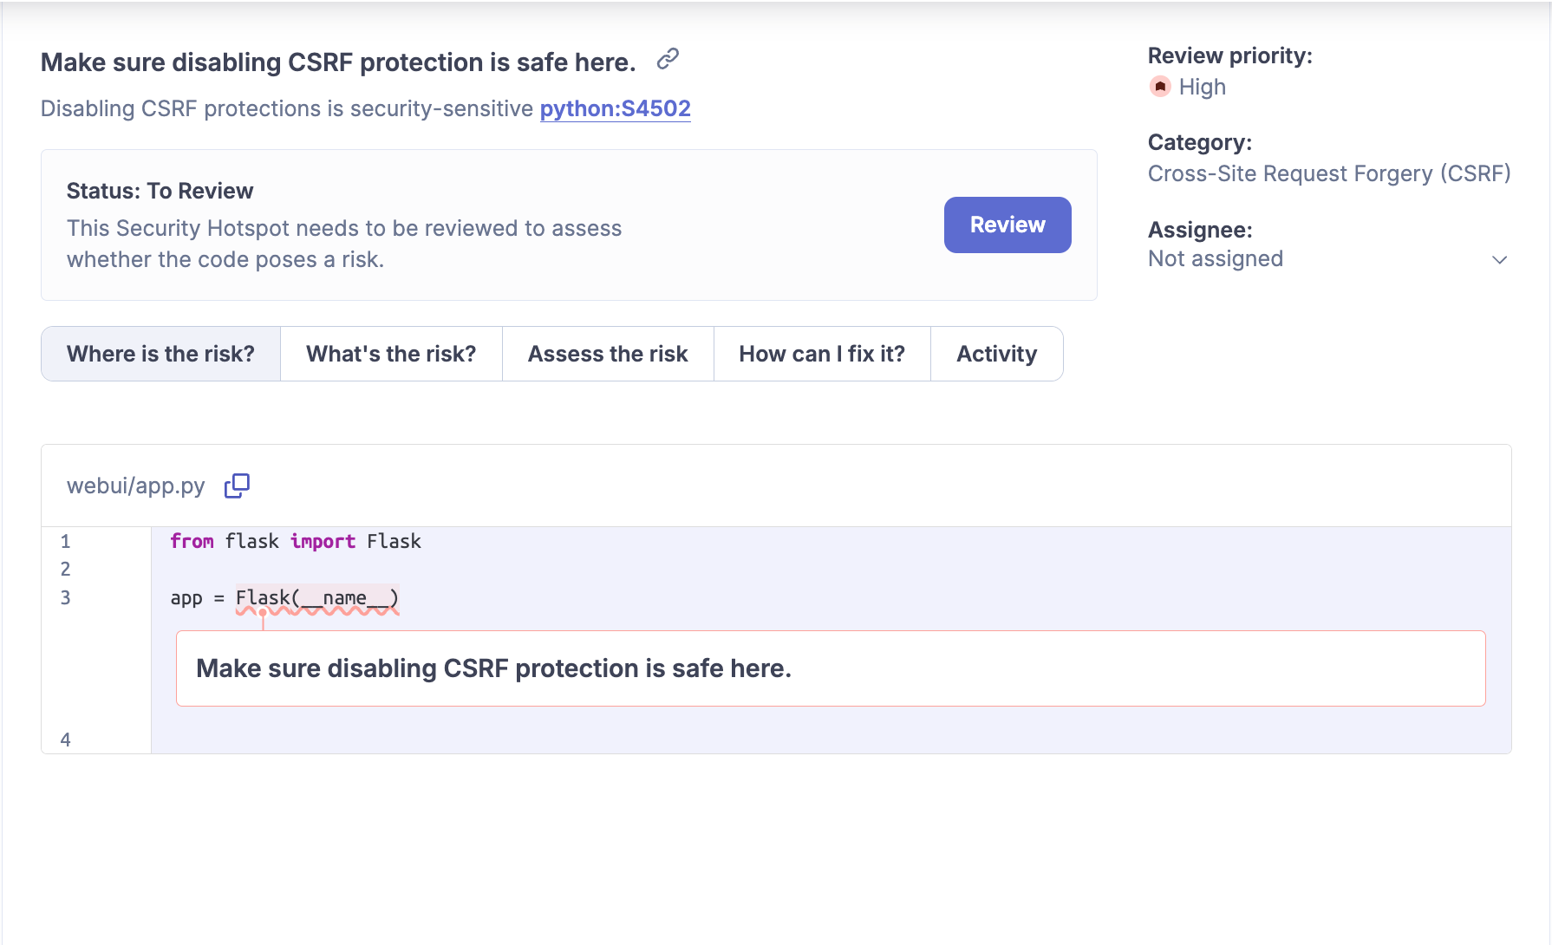The width and height of the screenshot is (1552, 945).
Task: Click the High priority red icon
Action: point(1159,87)
